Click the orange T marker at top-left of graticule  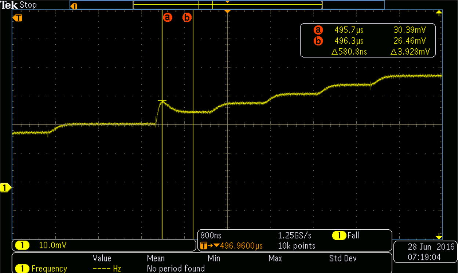17,18
